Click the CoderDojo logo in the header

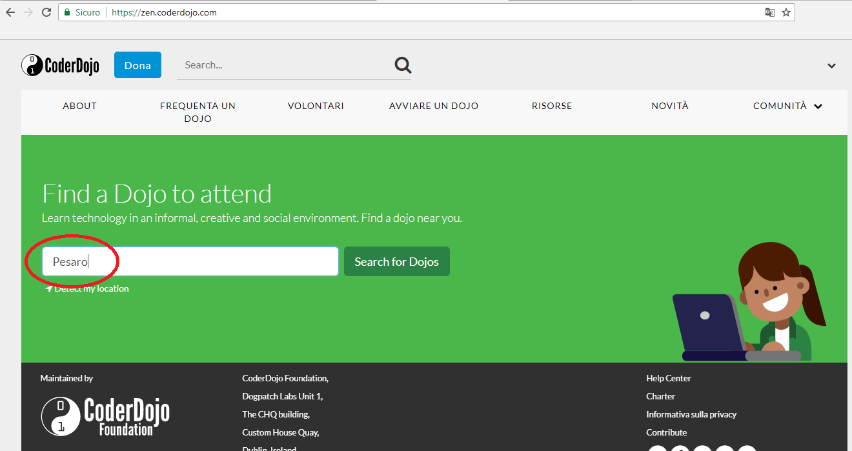coord(60,65)
